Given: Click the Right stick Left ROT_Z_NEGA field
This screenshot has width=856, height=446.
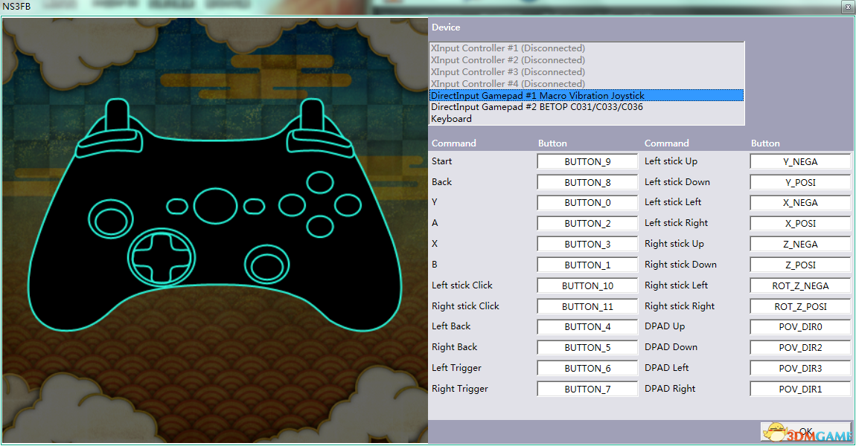Looking at the screenshot, I should (800, 285).
